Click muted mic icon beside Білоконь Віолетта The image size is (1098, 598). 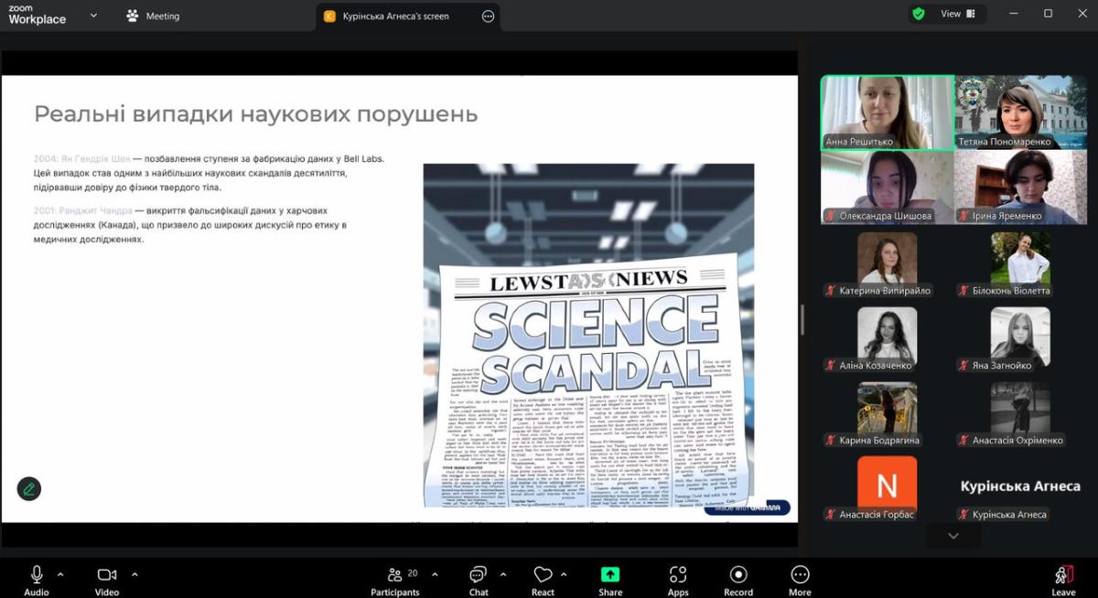[963, 291]
